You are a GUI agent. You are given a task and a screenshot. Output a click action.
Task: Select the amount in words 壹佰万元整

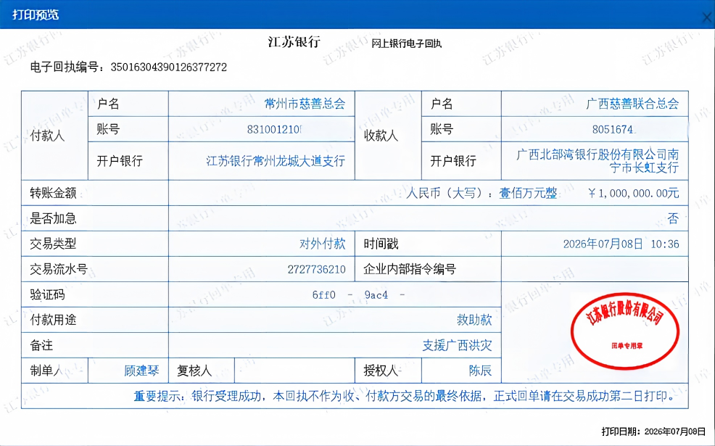[x=528, y=194]
